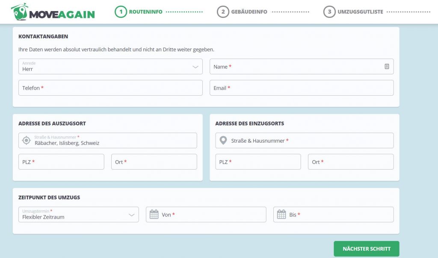This screenshot has height=258, width=438.
Task: Open the Umzugstermin dropdown Flexibler Zeitraum
Action: [x=79, y=214]
